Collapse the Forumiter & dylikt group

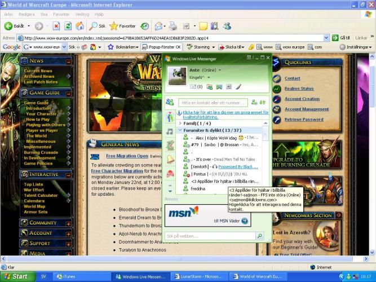pyautogui.click(x=209, y=130)
